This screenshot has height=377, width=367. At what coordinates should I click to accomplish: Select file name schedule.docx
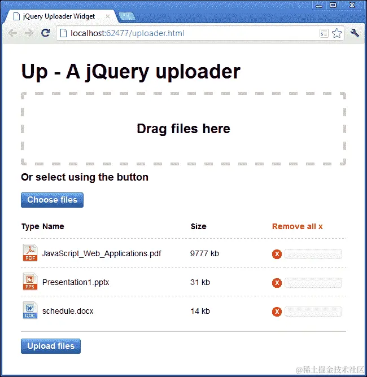coord(68,311)
